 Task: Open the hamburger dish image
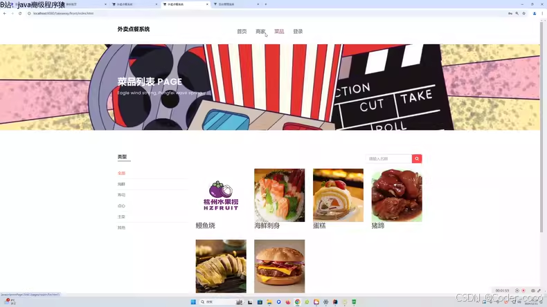pyautogui.click(x=280, y=266)
